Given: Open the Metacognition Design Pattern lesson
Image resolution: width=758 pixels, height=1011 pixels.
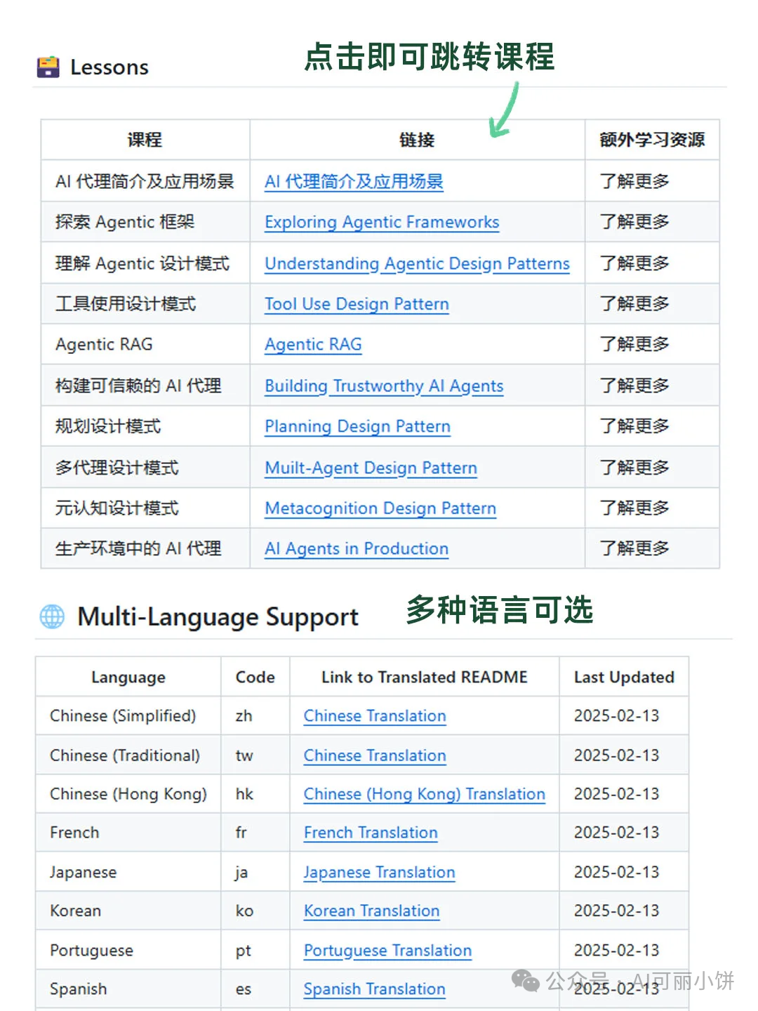Looking at the screenshot, I should [x=380, y=508].
